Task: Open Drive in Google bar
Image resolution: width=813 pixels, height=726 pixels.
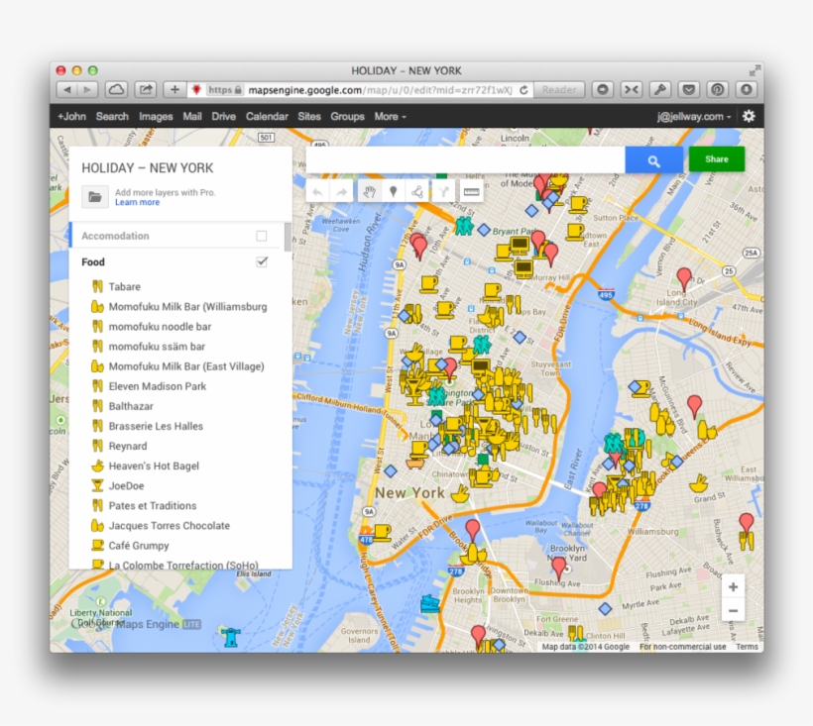Action: (x=223, y=117)
